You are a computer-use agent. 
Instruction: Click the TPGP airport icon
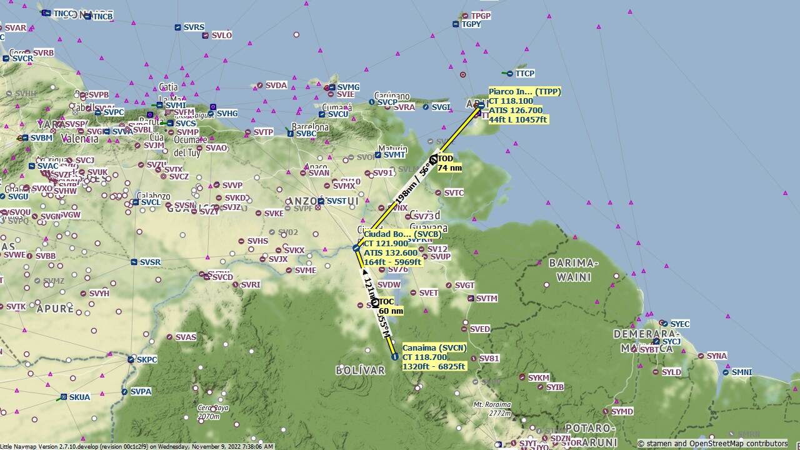[x=465, y=16]
